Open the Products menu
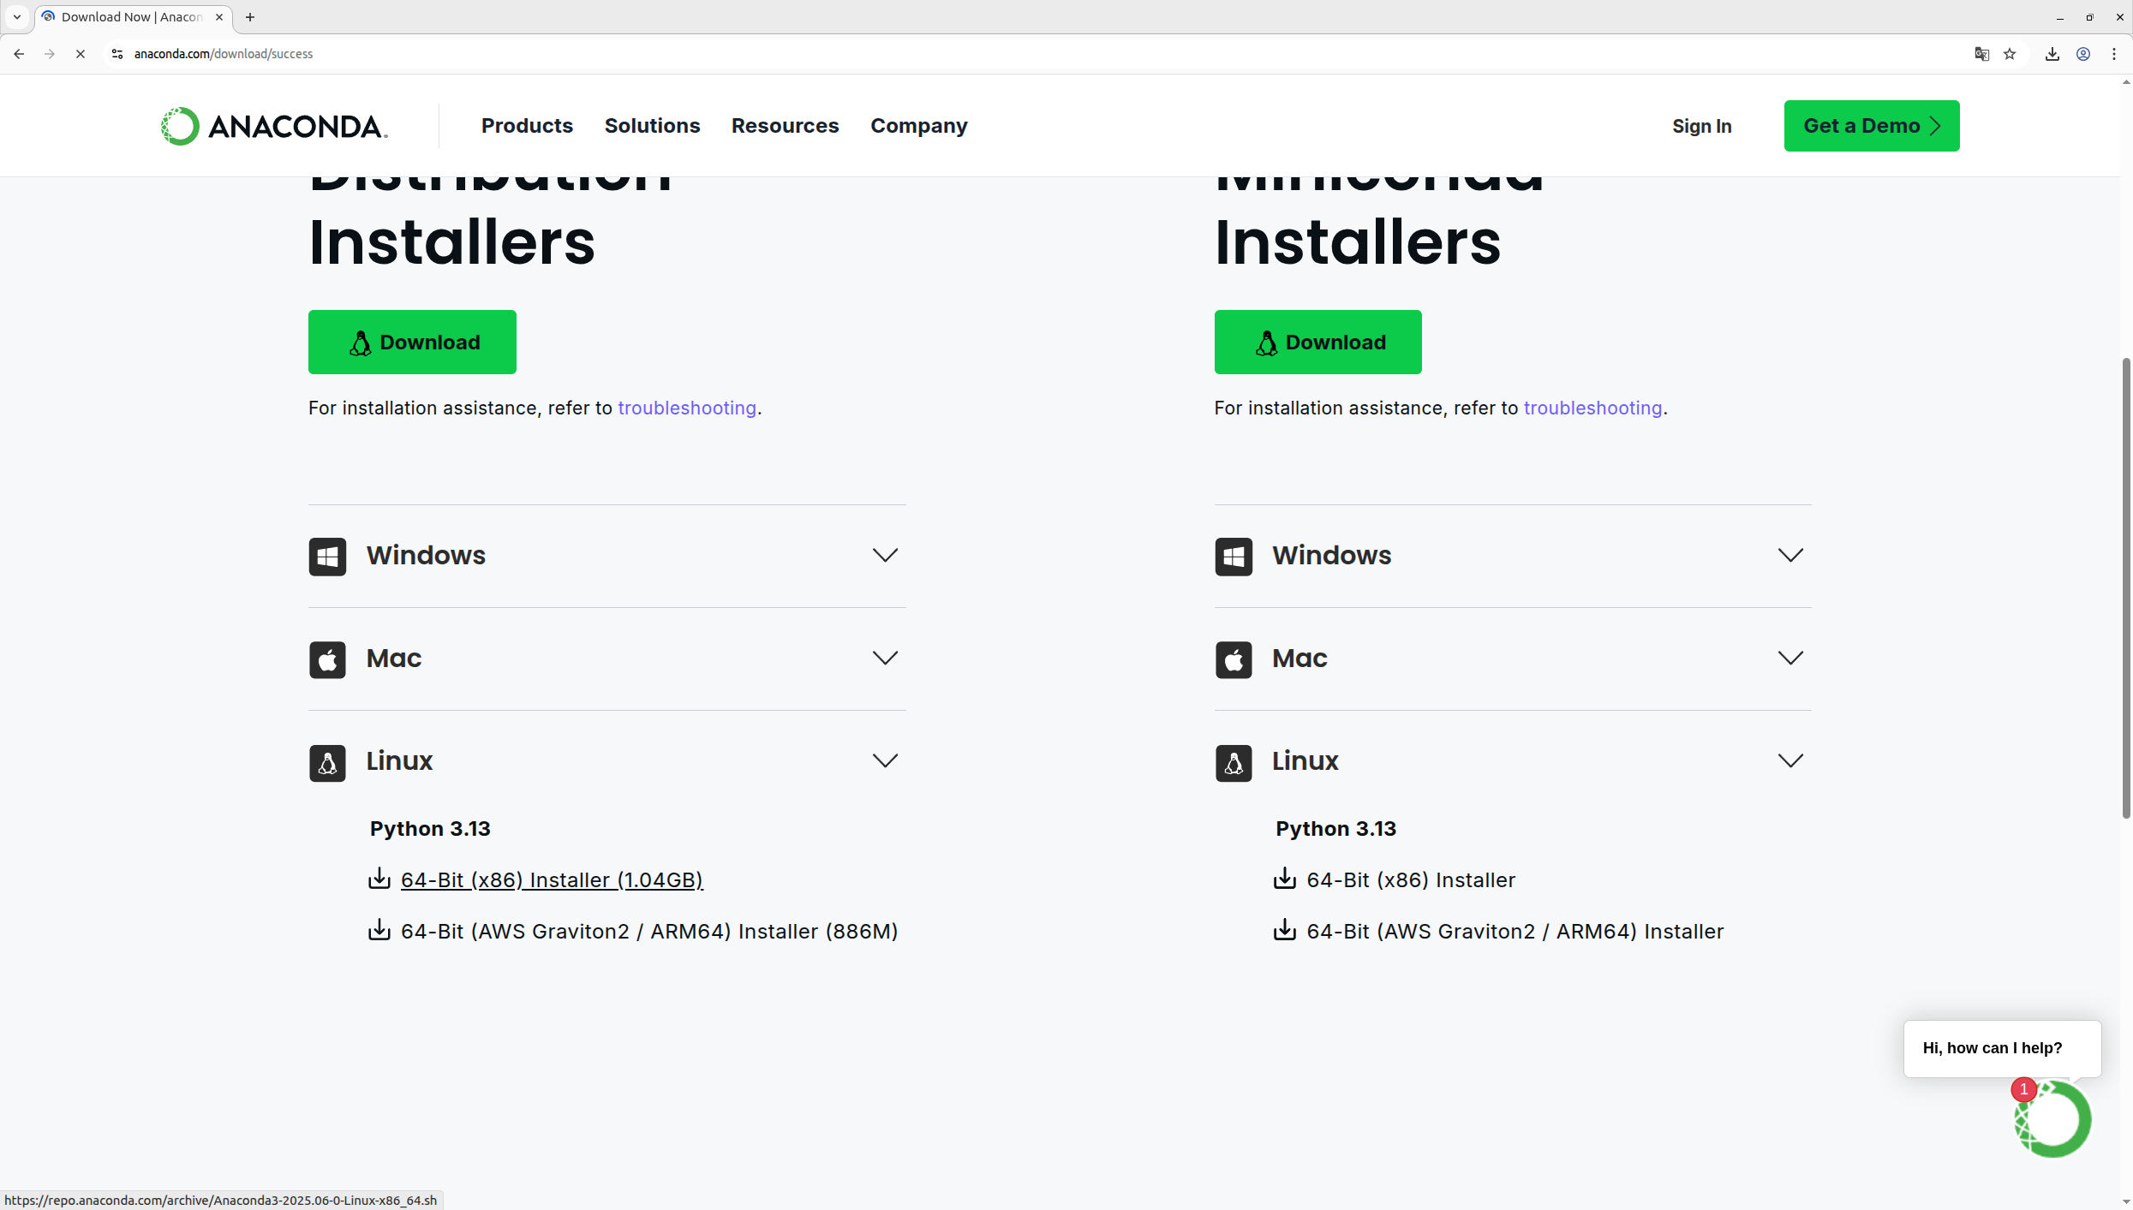This screenshot has height=1210, width=2133. point(527,126)
